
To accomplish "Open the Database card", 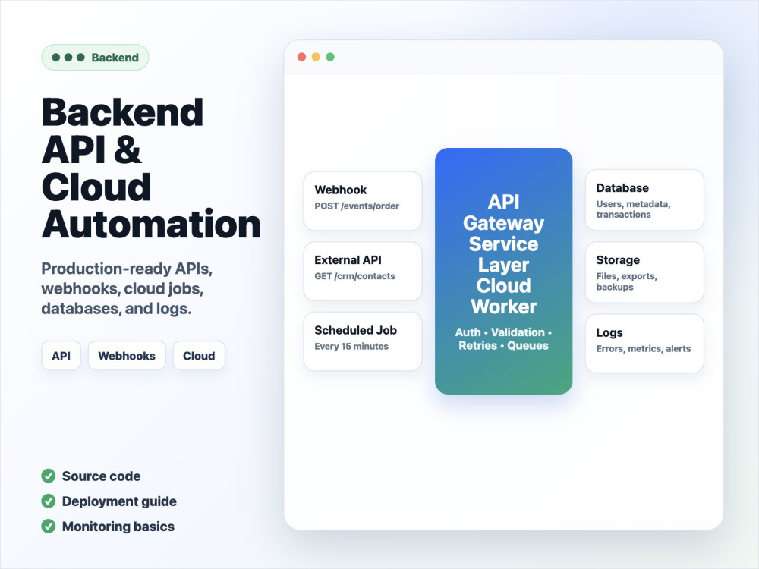I will pos(644,200).
